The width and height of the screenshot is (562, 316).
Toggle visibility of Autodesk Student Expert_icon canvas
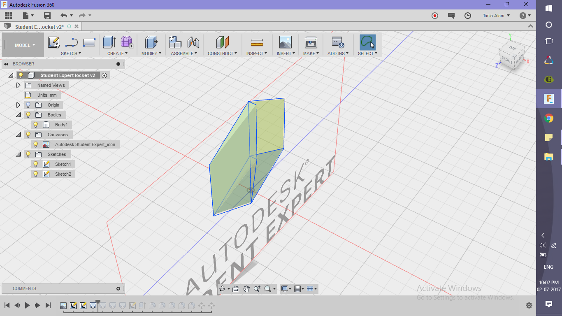coord(36,144)
